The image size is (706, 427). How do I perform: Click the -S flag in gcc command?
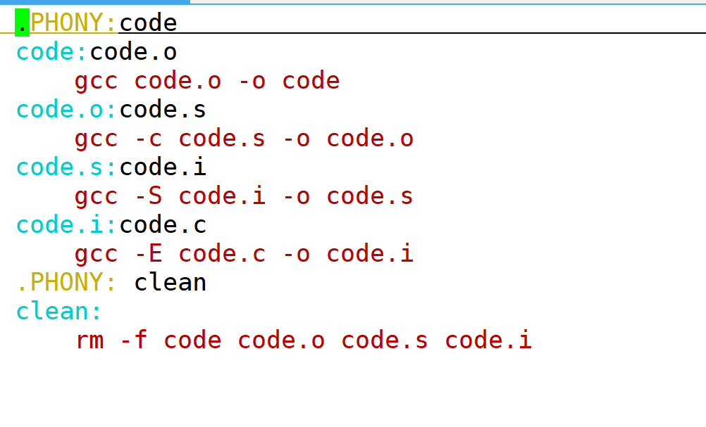point(149,196)
